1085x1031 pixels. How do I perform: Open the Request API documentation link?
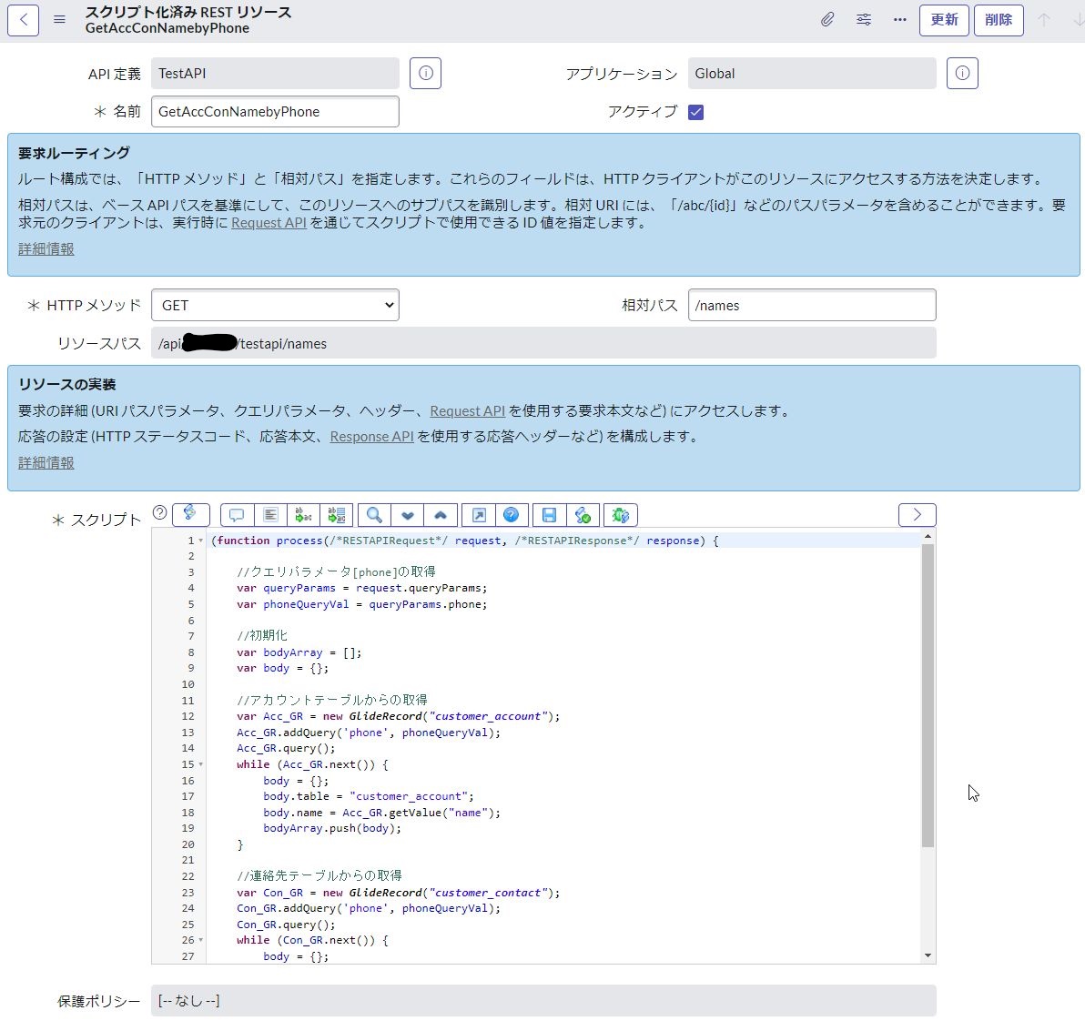[x=269, y=222]
